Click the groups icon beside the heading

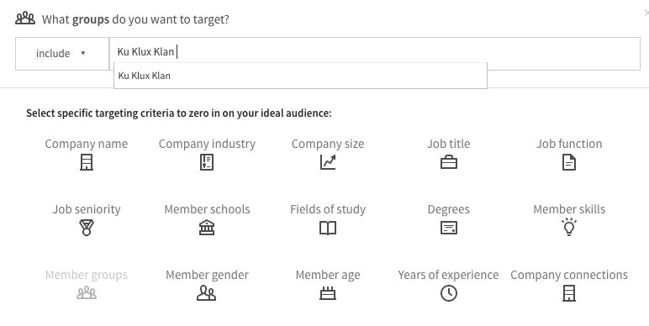click(x=25, y=18)
